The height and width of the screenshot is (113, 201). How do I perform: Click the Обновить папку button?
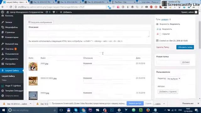(185, 47)
